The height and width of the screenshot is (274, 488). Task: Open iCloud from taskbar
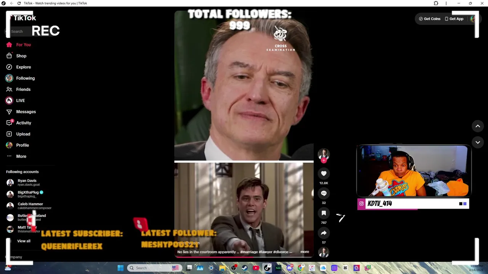(323, 268)
